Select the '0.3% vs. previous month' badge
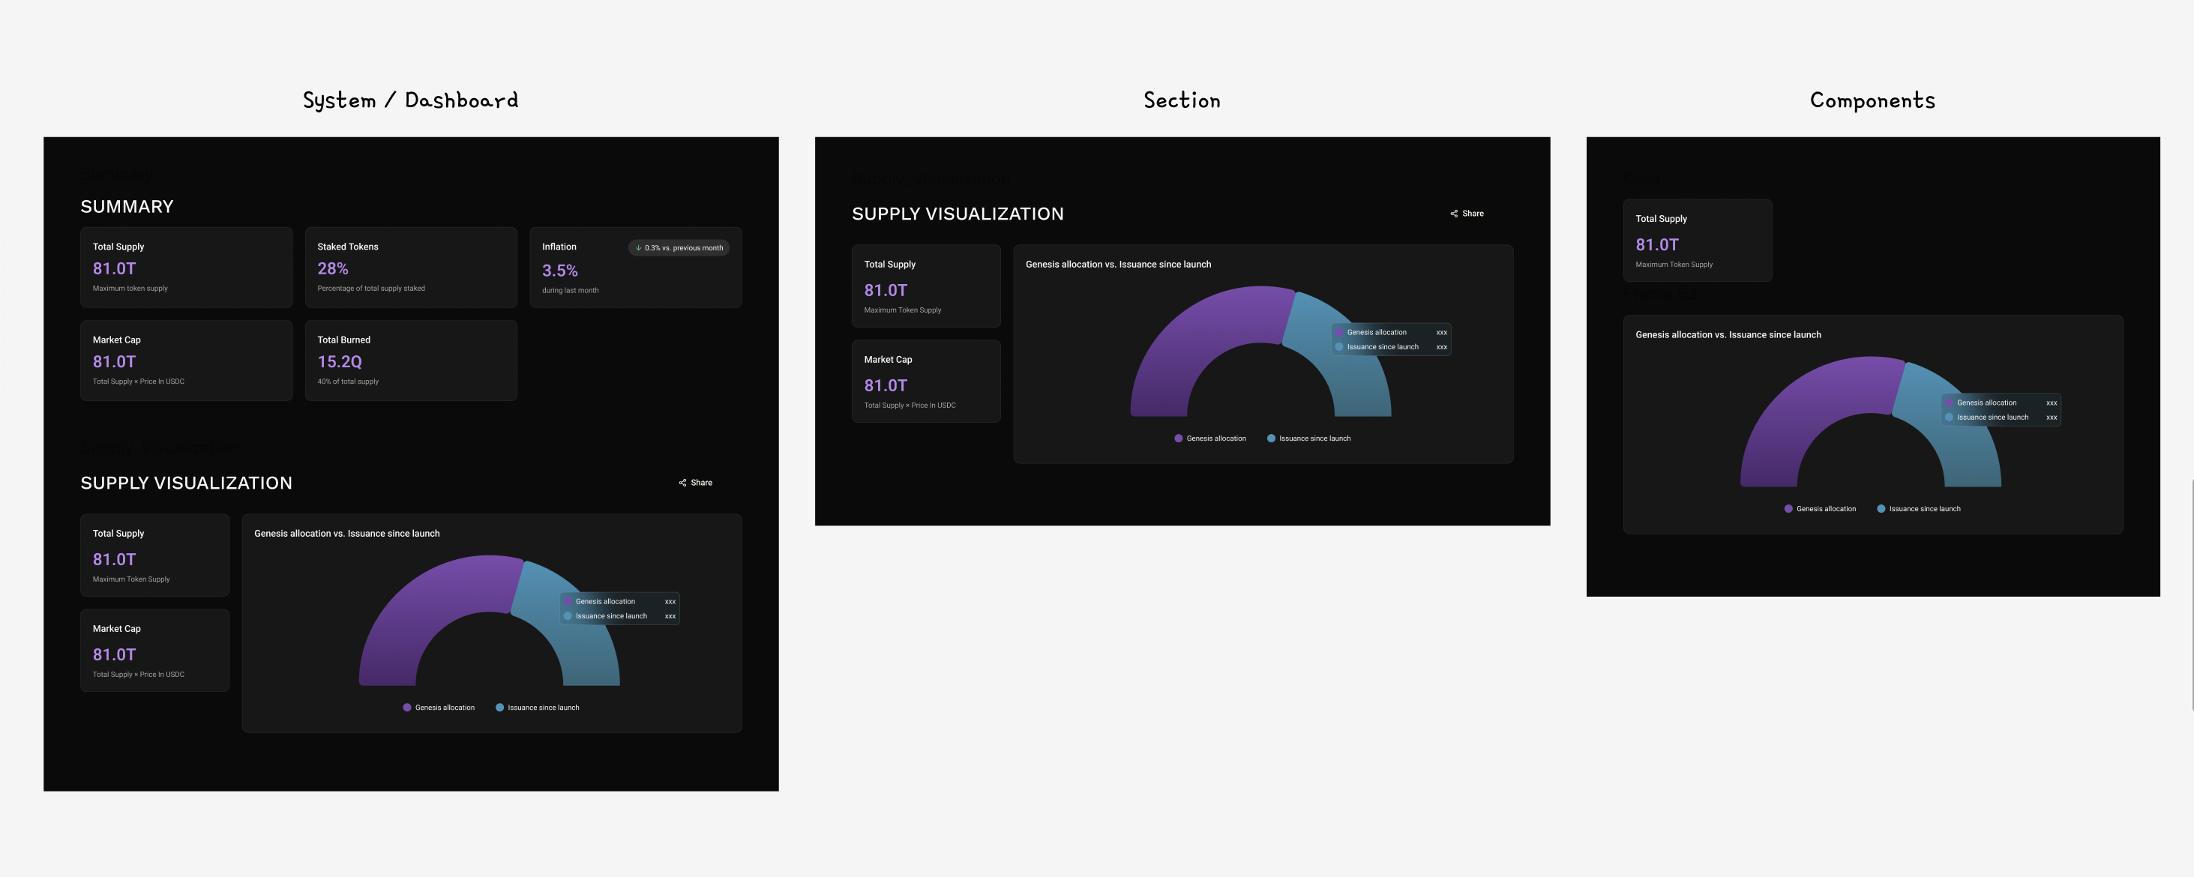 pyautogui.click(x=679, y=248)
